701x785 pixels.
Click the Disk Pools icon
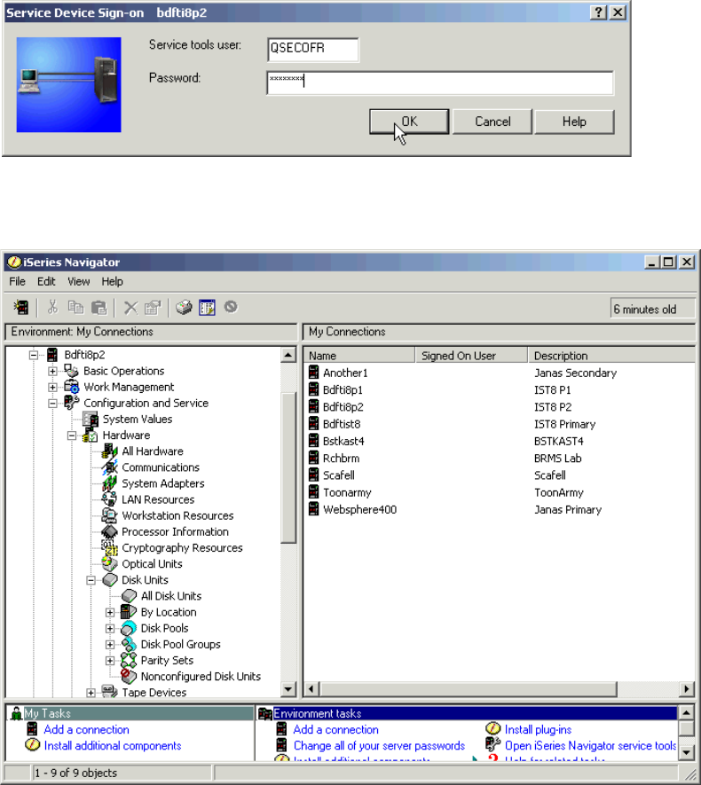point(128,628)
